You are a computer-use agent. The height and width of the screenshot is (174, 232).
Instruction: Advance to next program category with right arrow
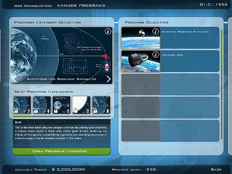[108, 79]
